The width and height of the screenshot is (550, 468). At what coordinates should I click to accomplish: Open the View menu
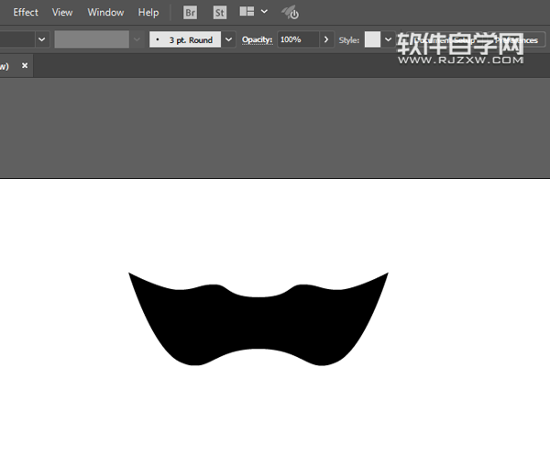[62, 13]
